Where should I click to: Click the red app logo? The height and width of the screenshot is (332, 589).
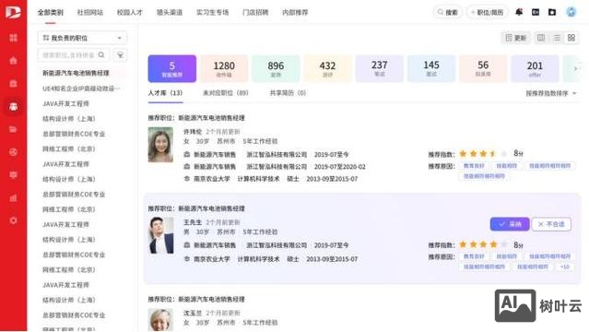pos(13,12)
